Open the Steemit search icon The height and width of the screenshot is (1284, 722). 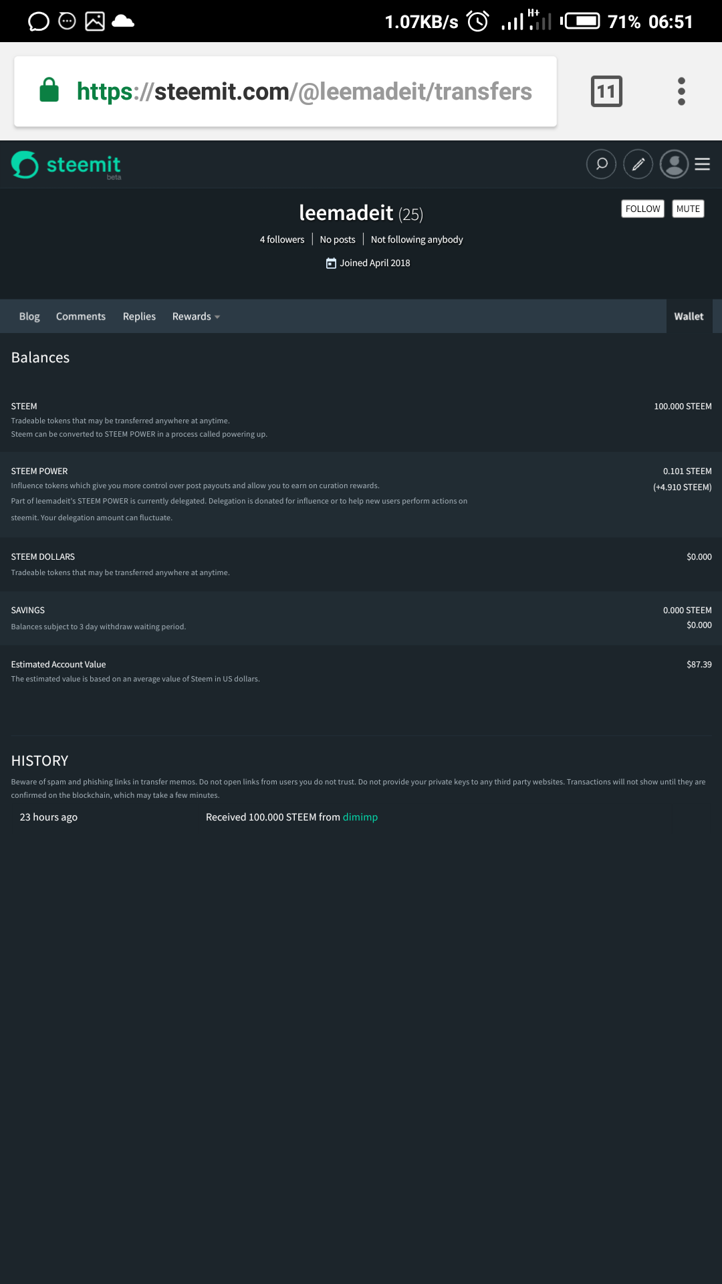[601, 164]
